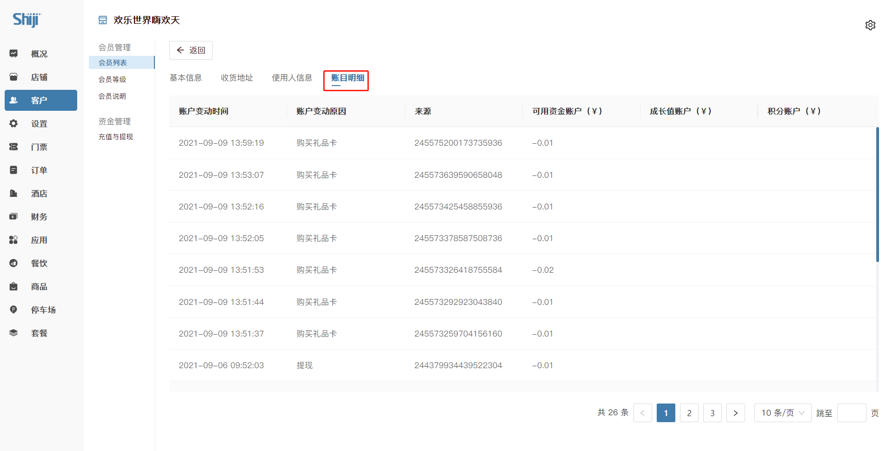Open settings gear at top right
Screen dimensions: 893x451
(x=870, y=25)
